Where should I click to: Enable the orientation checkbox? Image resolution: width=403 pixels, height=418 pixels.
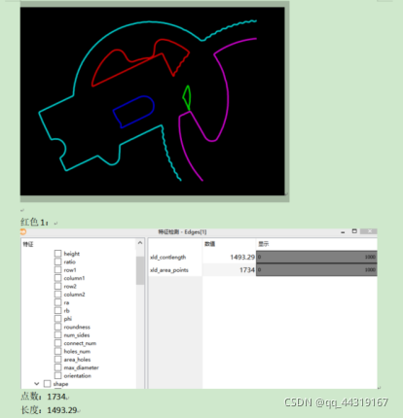[x=57, y=375]
